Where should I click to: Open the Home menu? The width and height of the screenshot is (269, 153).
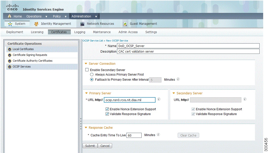point(18,16)
